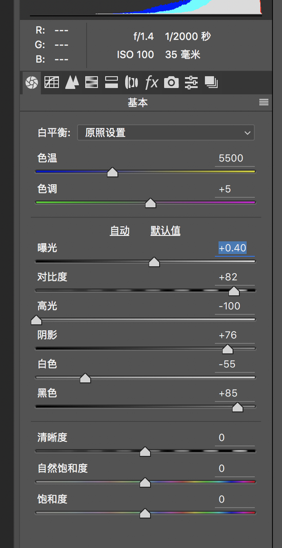Open the fx Effects panel
The image size is (282, 548).
tap(152, 83)
